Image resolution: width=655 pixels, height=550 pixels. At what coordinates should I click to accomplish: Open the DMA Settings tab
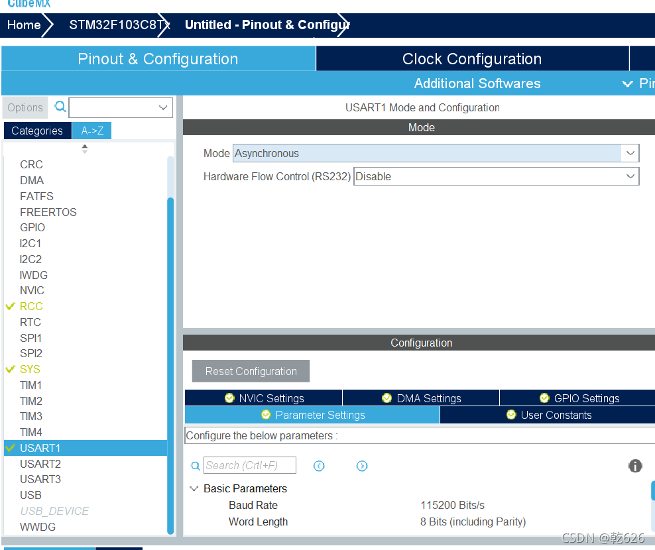click(x=421, y=398)
